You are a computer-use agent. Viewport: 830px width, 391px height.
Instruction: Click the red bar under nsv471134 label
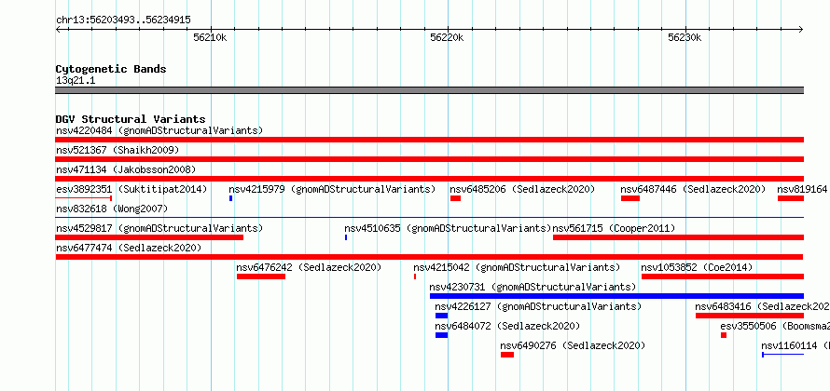click(x=429, y=179)
